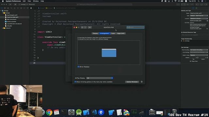Open the AirPlay Display dropdown
209x117 pixels.
click(100, 78)
